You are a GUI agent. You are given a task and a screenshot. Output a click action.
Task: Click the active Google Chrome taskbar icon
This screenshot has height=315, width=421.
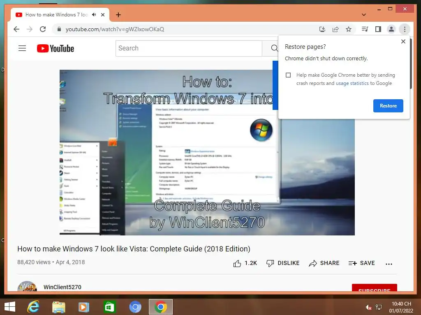pos(161,307)
